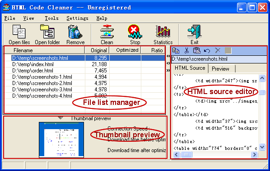
Task: Click the undo arrow icon
Action: (x=207, y=51)
